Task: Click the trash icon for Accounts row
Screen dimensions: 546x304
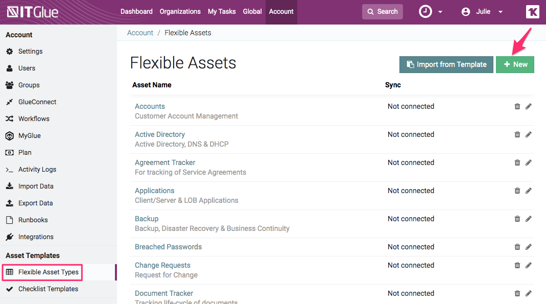Action: [517, 106]
